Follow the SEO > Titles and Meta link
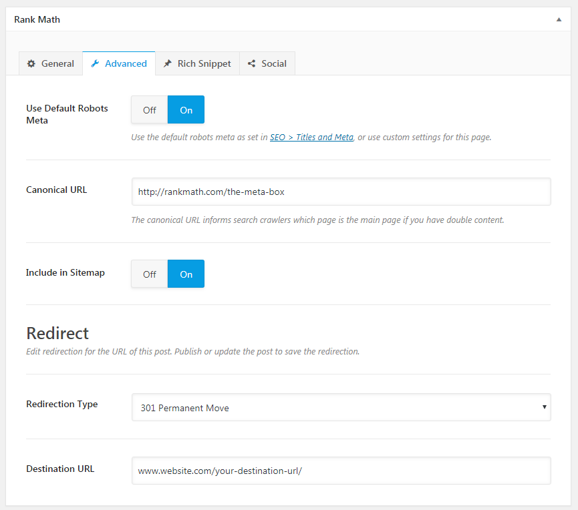 [311, 138]
